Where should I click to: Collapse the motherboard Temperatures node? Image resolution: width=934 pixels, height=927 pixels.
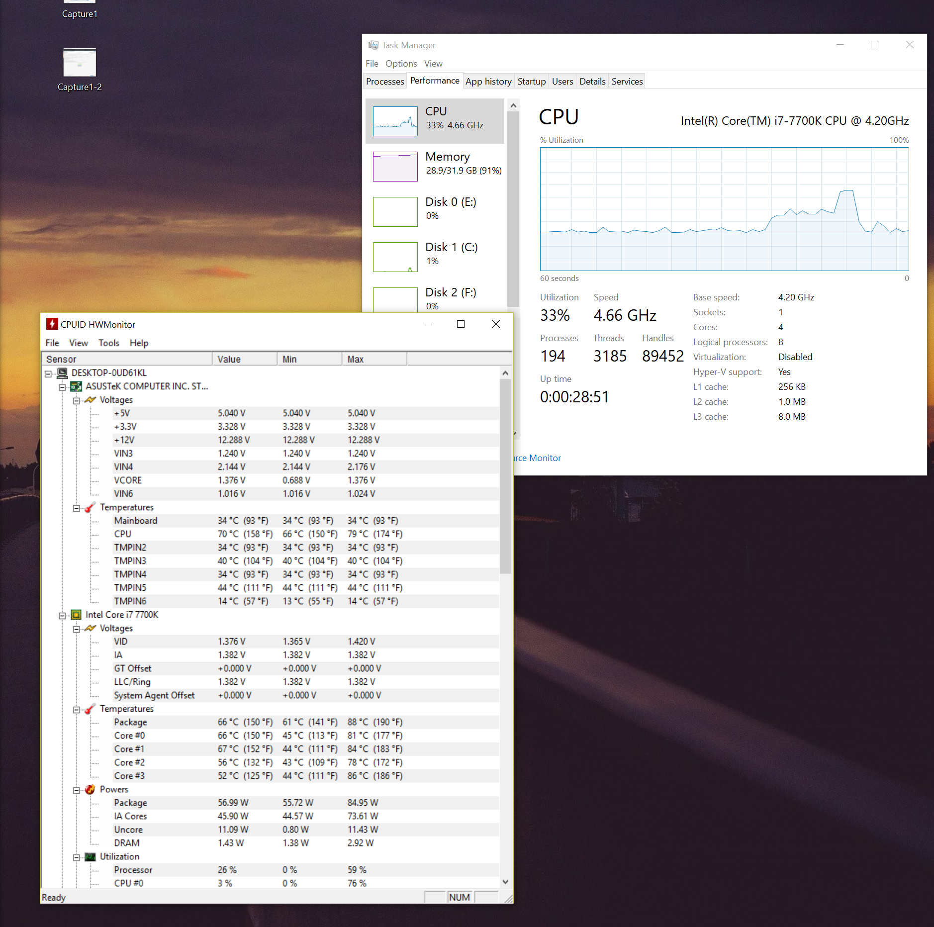(76, 508)
